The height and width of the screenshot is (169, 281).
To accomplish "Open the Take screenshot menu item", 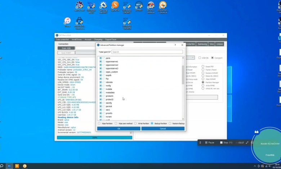I will pyautogui.click(x=62, y=40).
